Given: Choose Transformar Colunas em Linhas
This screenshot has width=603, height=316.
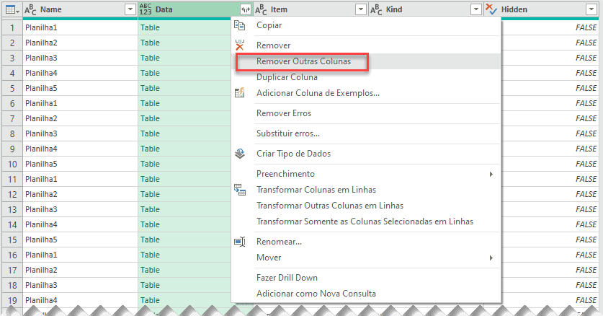Looking at the screenshot, I should 366,190.
